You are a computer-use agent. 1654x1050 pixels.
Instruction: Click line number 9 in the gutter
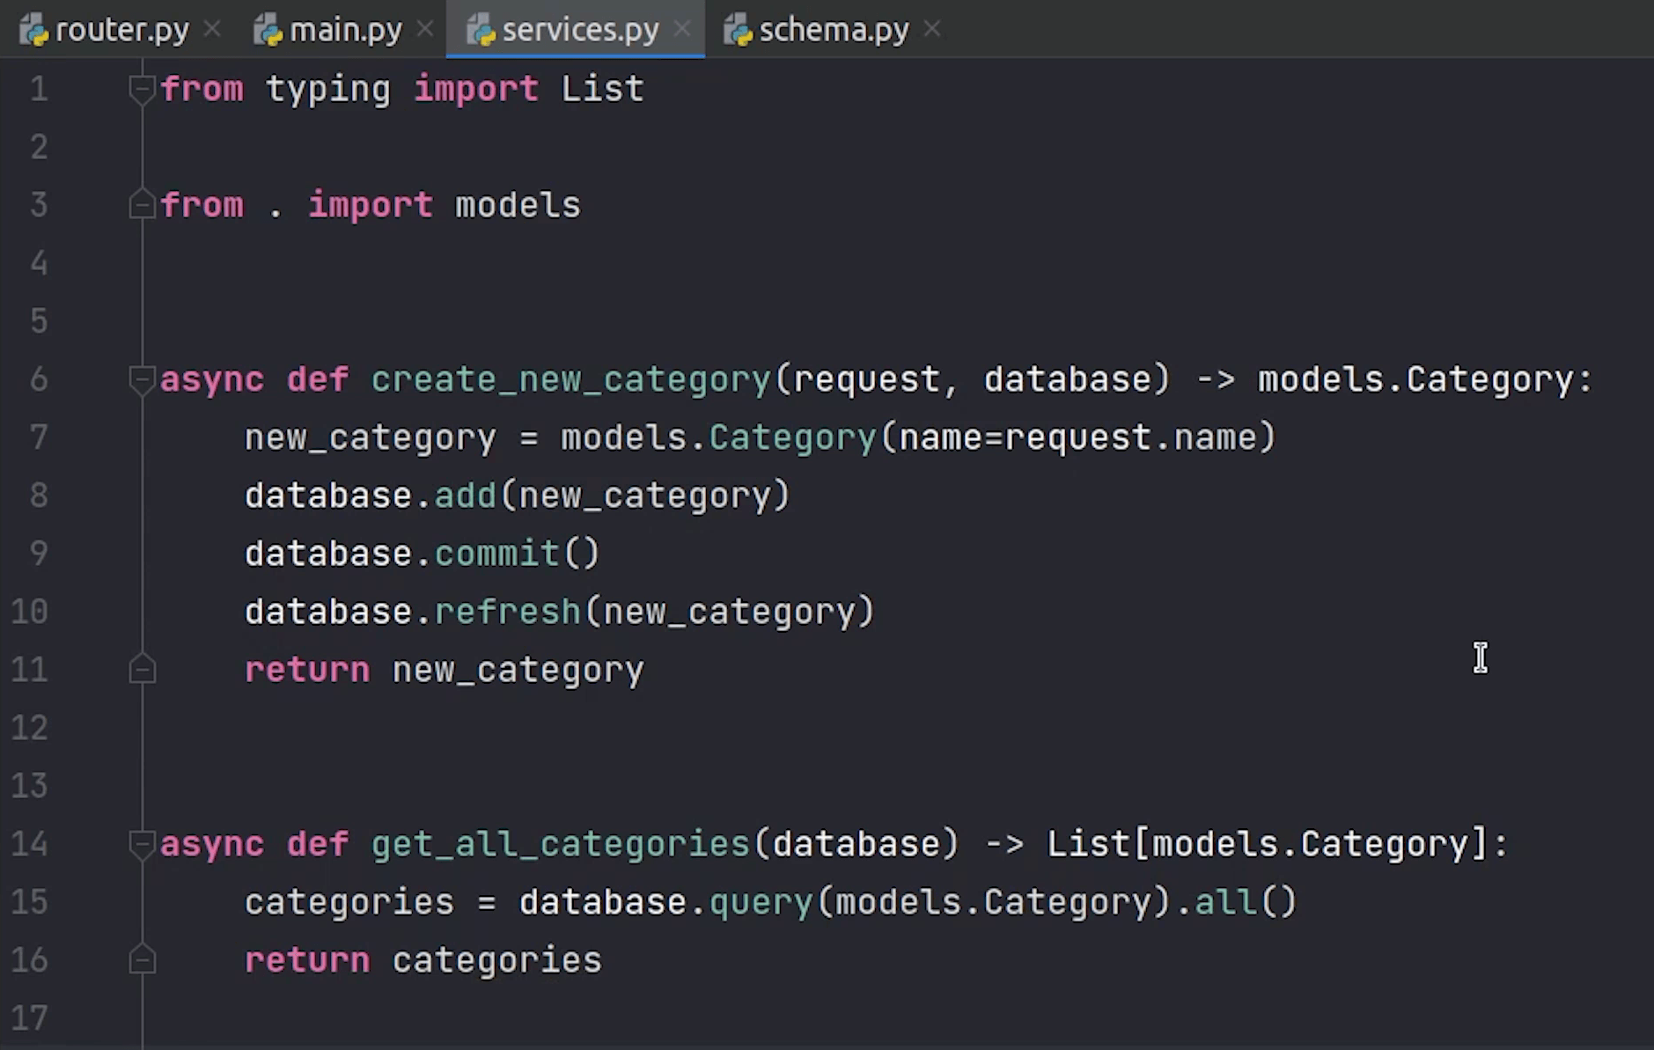click(x=38, y=554)
